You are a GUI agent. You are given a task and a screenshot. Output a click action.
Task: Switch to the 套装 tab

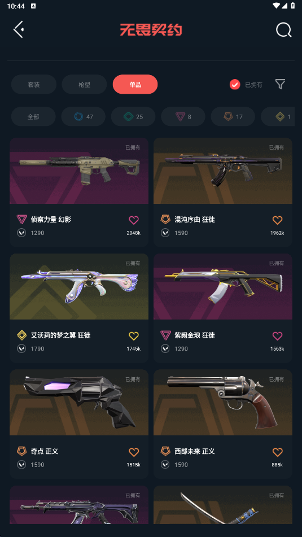[x=33, y=84]
